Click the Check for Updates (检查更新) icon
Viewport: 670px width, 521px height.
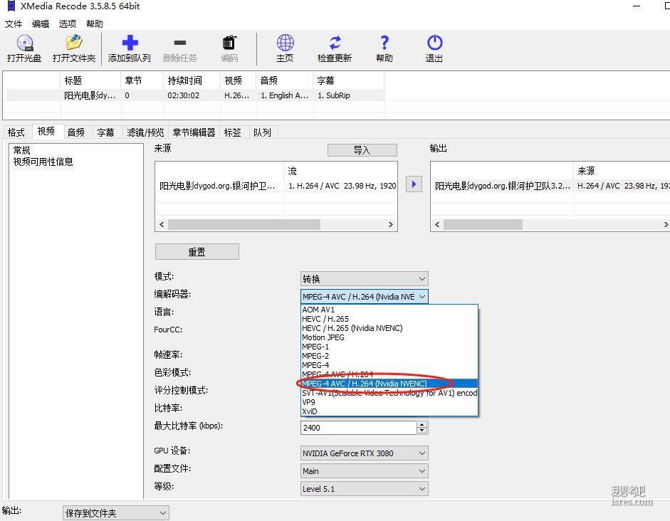click(x=335, y=43)
